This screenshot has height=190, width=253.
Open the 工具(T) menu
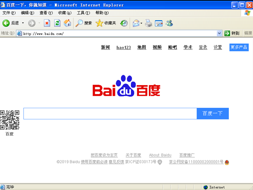tap(83, 13)
